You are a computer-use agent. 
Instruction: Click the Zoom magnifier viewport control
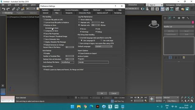[182, 97]
